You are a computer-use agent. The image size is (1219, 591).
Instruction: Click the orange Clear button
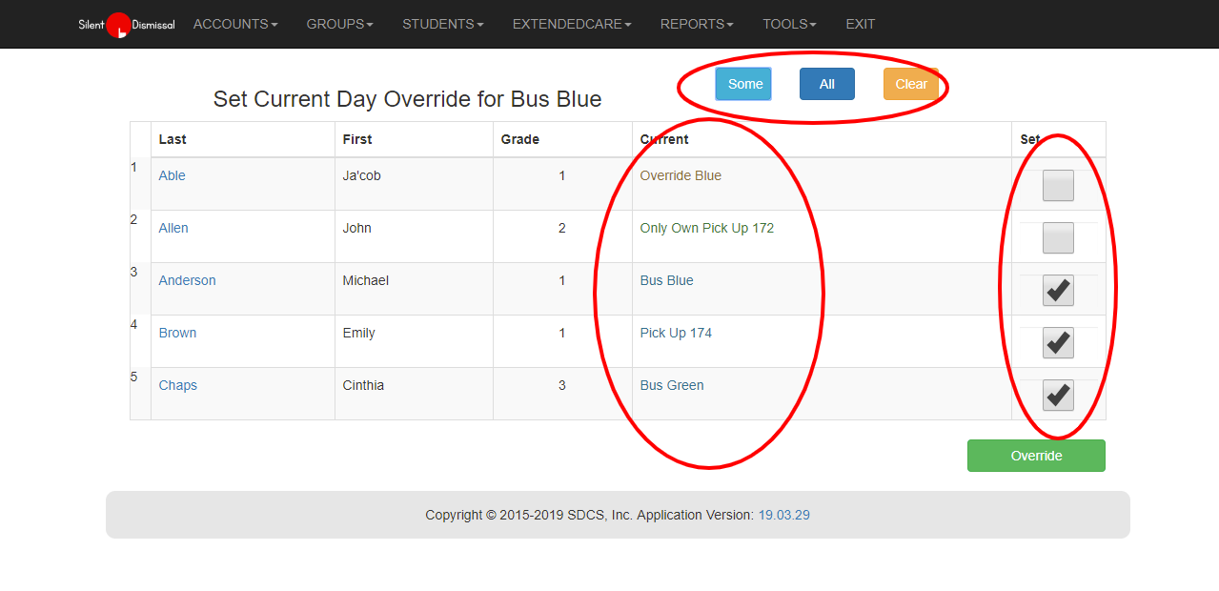pos(910,84)
